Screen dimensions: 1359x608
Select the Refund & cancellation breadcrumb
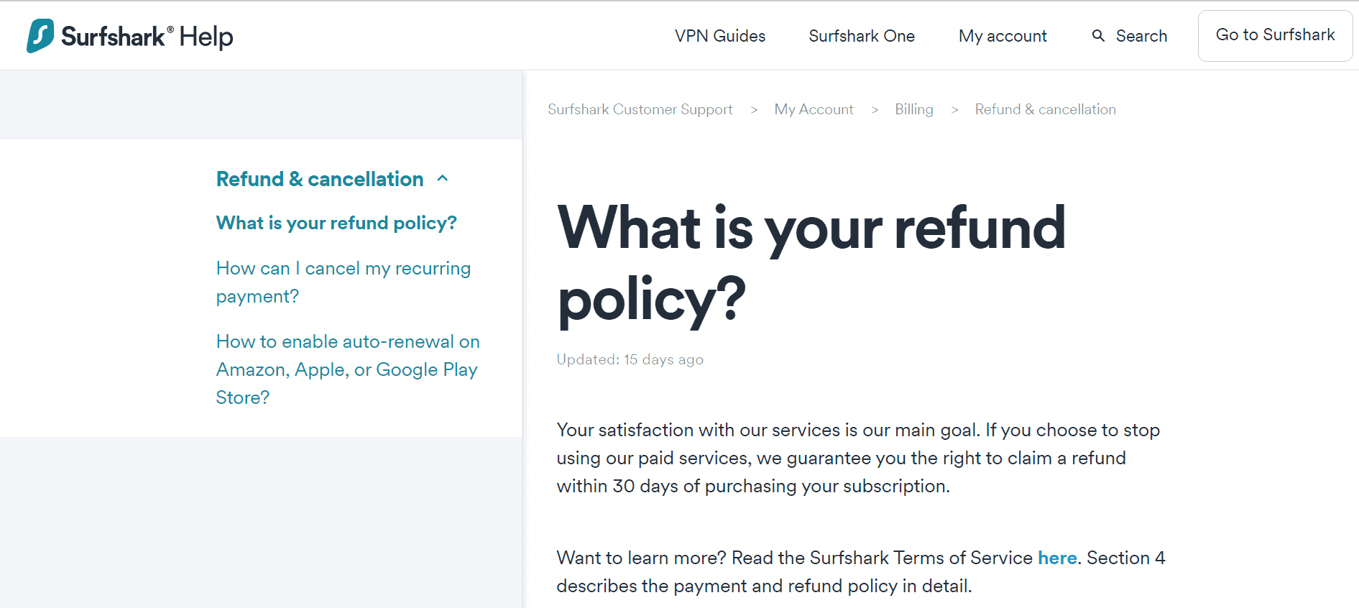click(x=1045, y=109)
